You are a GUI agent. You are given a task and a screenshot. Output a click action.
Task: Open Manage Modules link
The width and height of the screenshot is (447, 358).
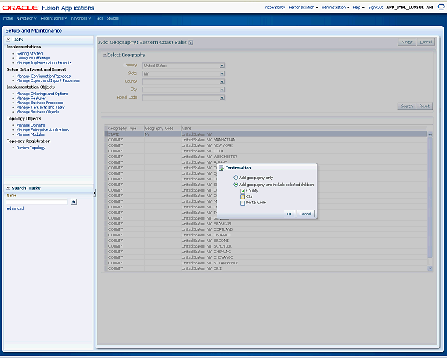point(31,134)
